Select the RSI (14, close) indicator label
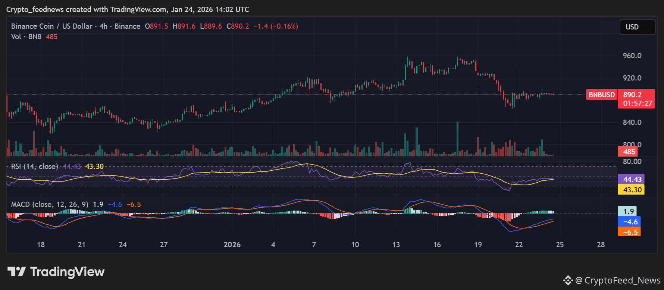Screen dimensions: 664x290 pyautogui.click(x=35, y=166)
